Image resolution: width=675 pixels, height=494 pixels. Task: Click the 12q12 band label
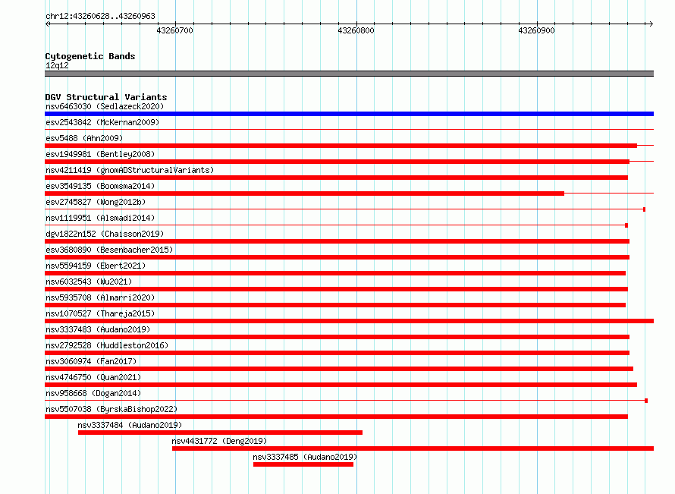57,65
